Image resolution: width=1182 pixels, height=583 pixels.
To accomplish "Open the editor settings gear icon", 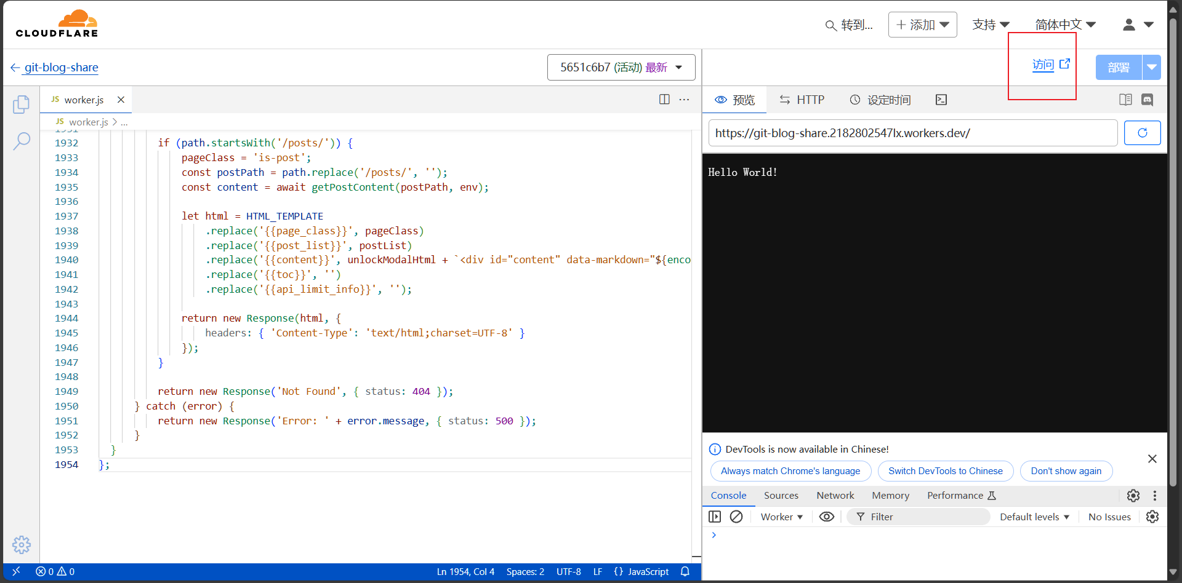I will click(x=22, y=544).
